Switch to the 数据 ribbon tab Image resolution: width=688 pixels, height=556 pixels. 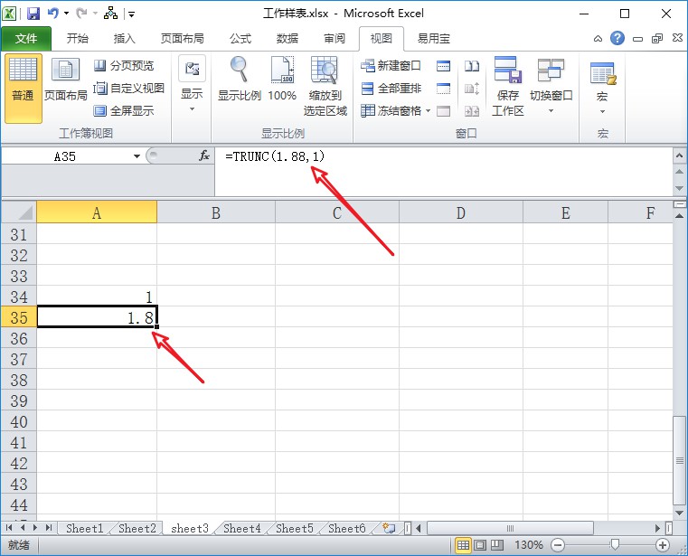(287, 39)
